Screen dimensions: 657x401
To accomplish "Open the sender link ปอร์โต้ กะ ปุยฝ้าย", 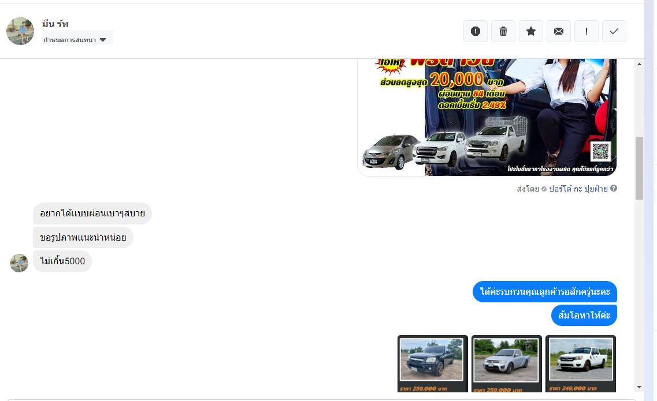I will click(578, 189).
